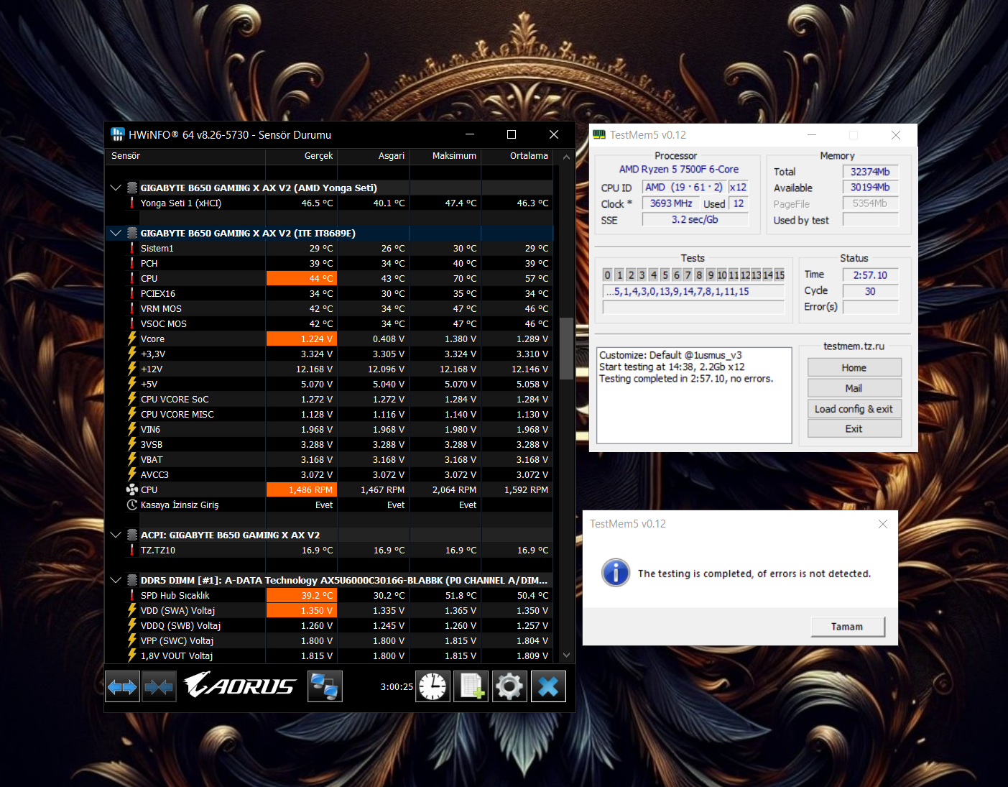Select the AVCC3 voltage row

coord(329,474)
